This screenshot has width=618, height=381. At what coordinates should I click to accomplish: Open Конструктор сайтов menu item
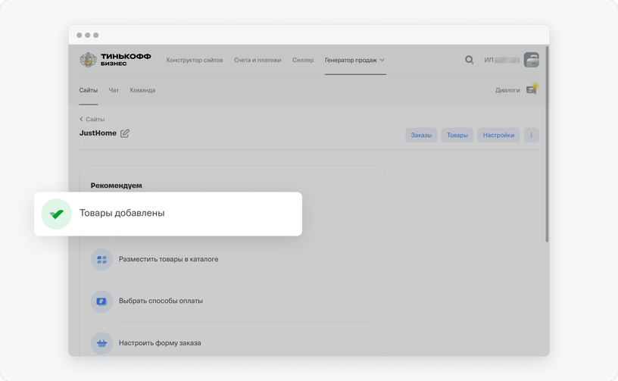[x=195, y=60]
